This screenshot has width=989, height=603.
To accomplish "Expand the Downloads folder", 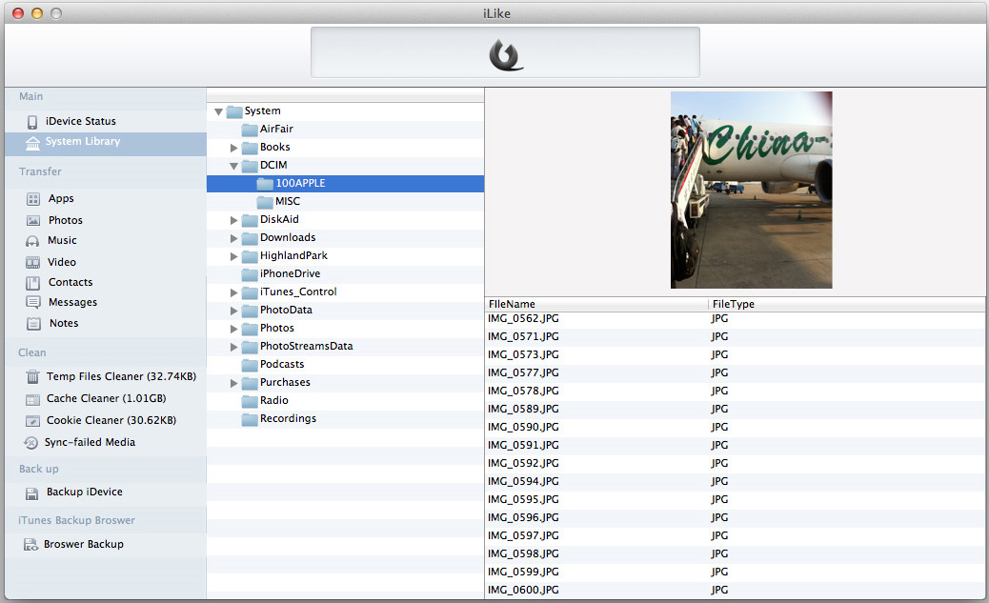I will coord(233,238).
